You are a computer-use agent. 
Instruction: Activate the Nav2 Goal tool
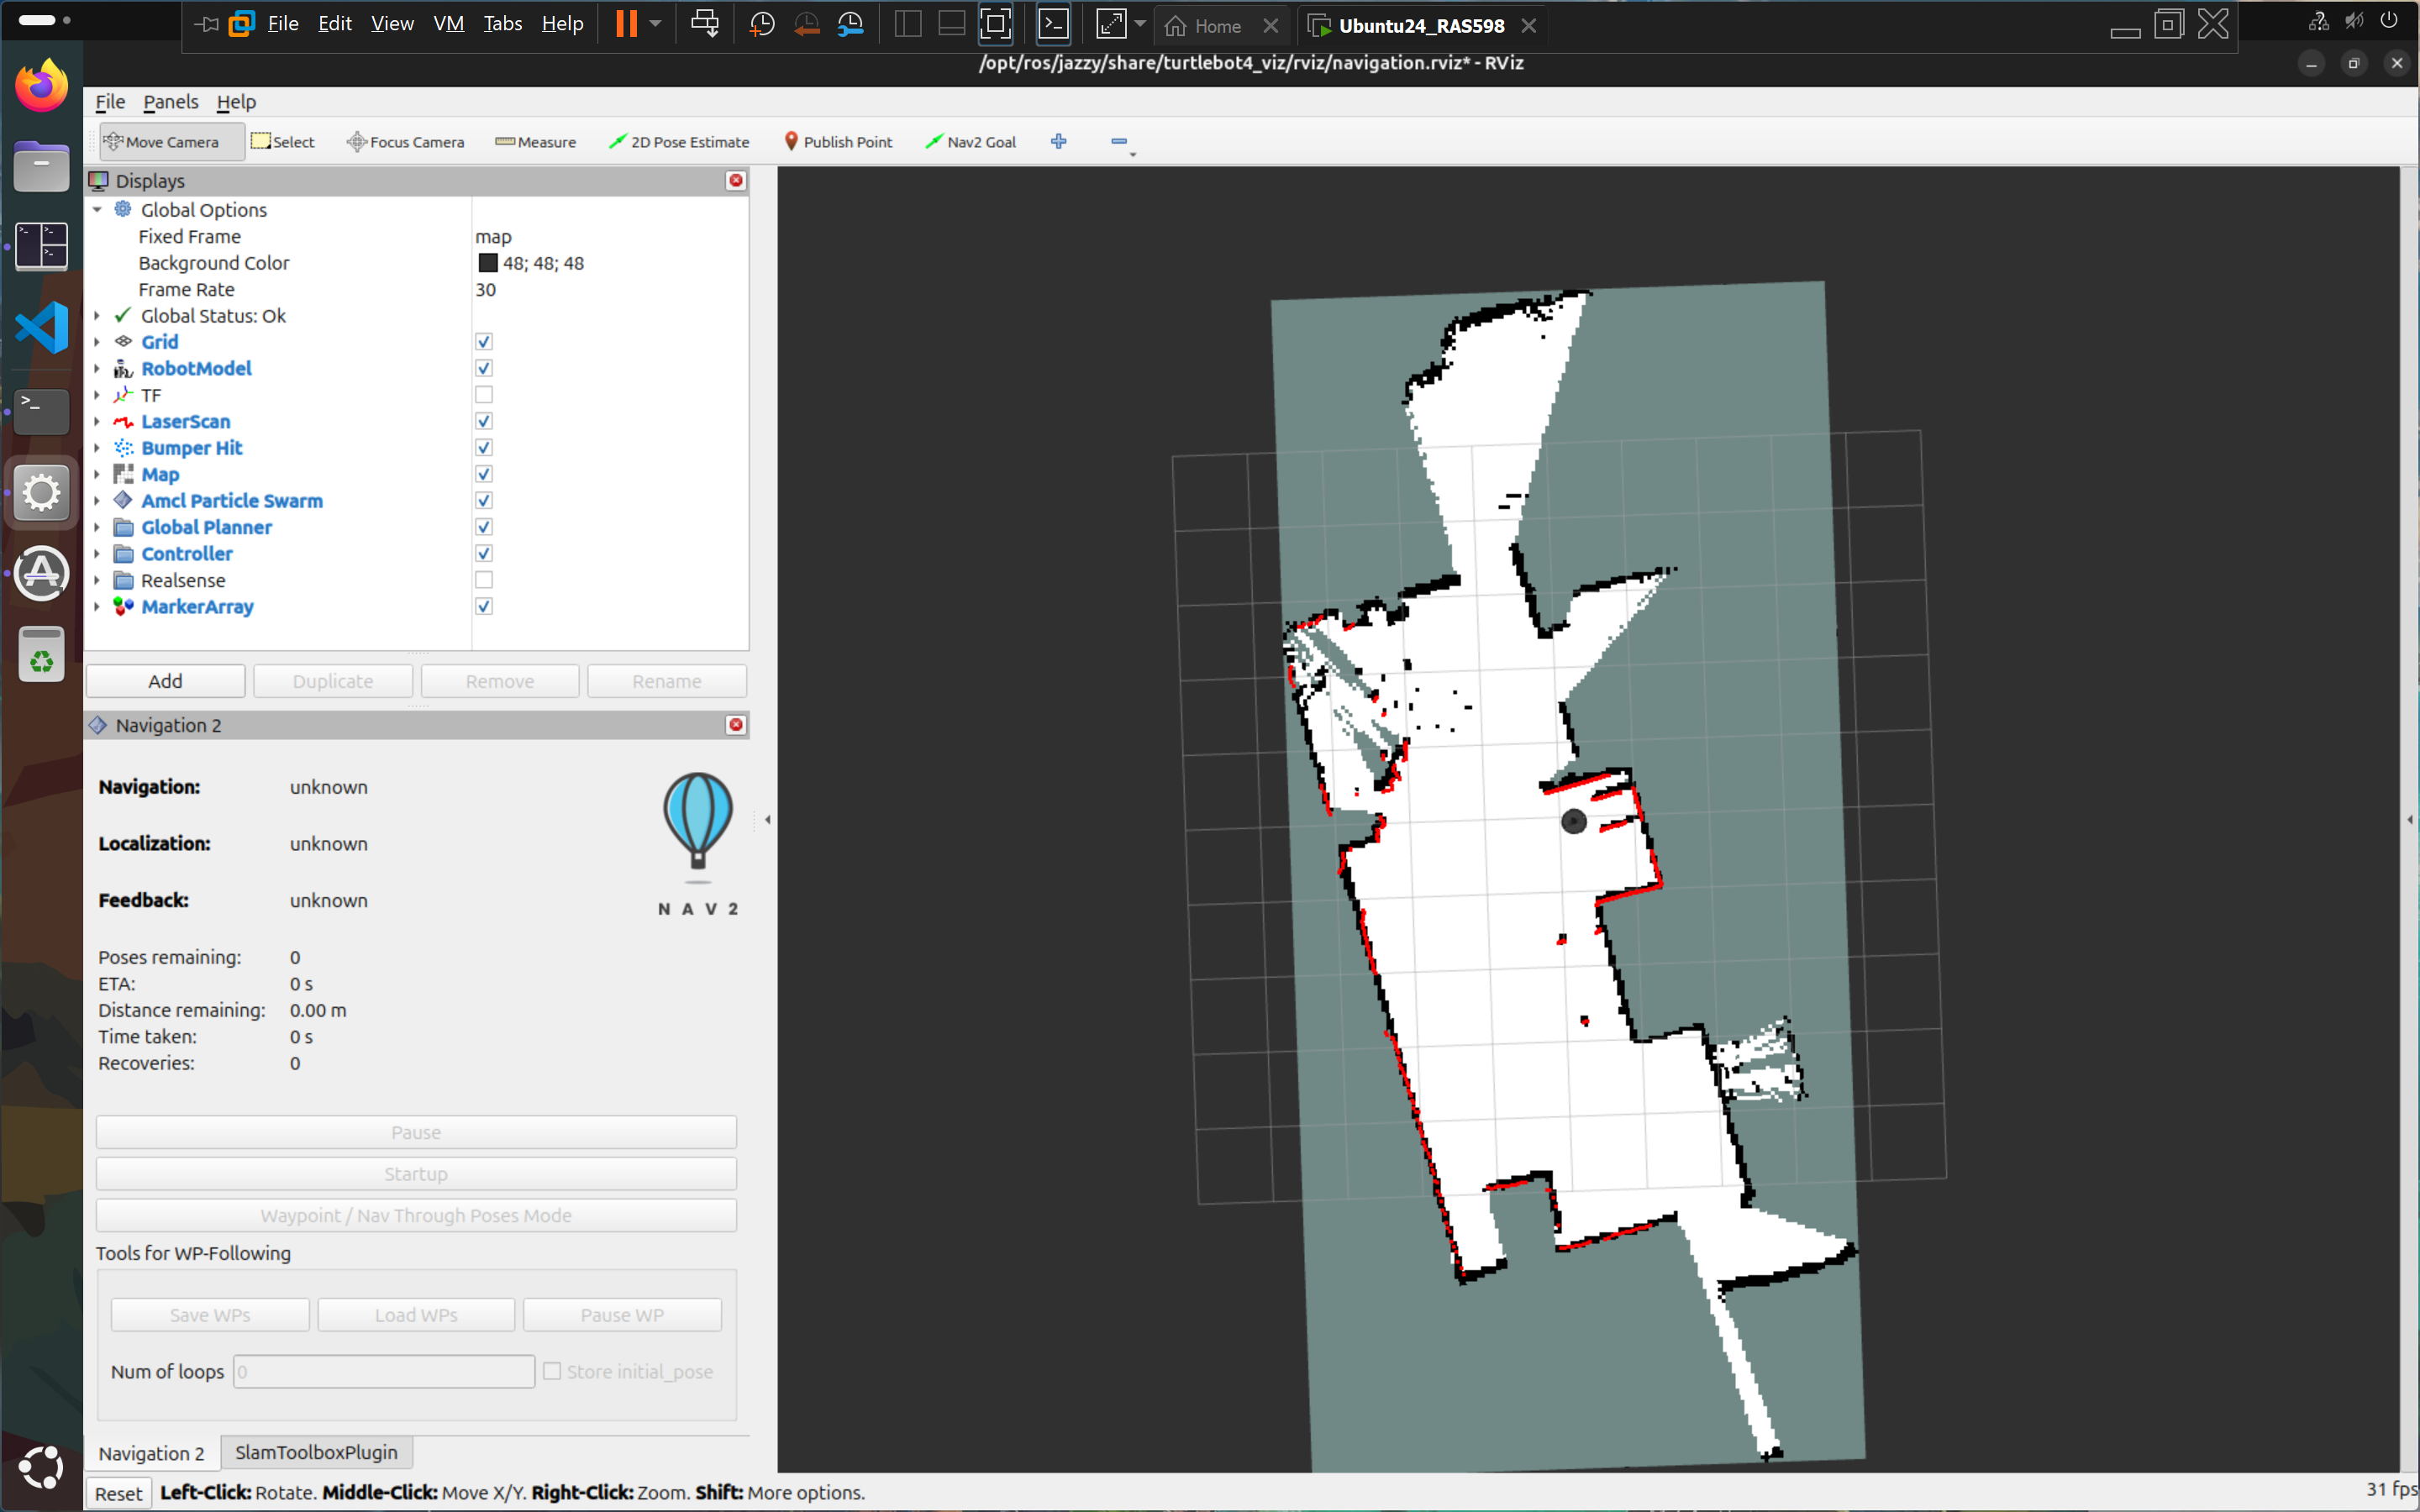(970, 142)
